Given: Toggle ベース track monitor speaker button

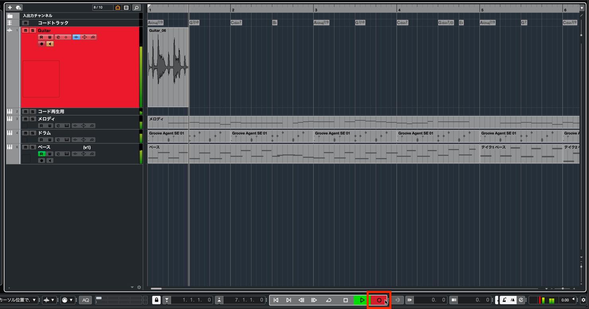Looking at the screenshot, I should [50, 161].
